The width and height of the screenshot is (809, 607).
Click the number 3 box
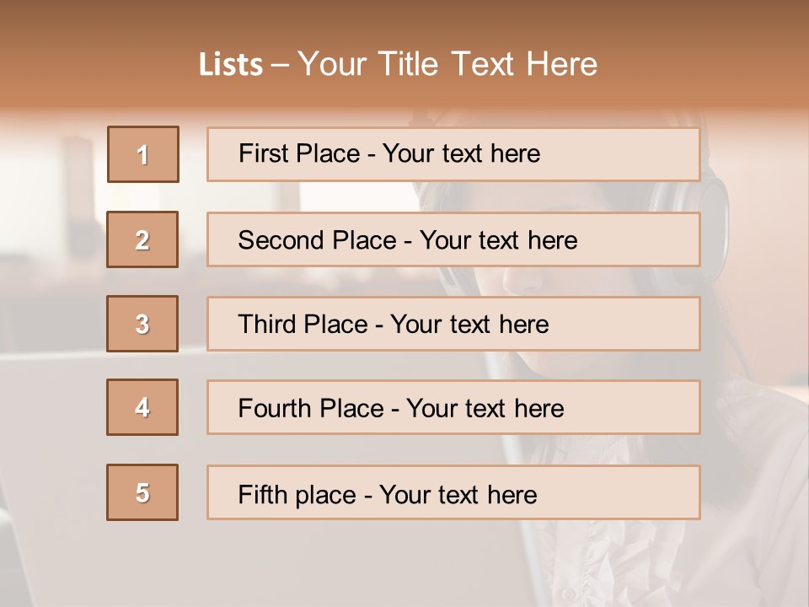coord(142,324)
